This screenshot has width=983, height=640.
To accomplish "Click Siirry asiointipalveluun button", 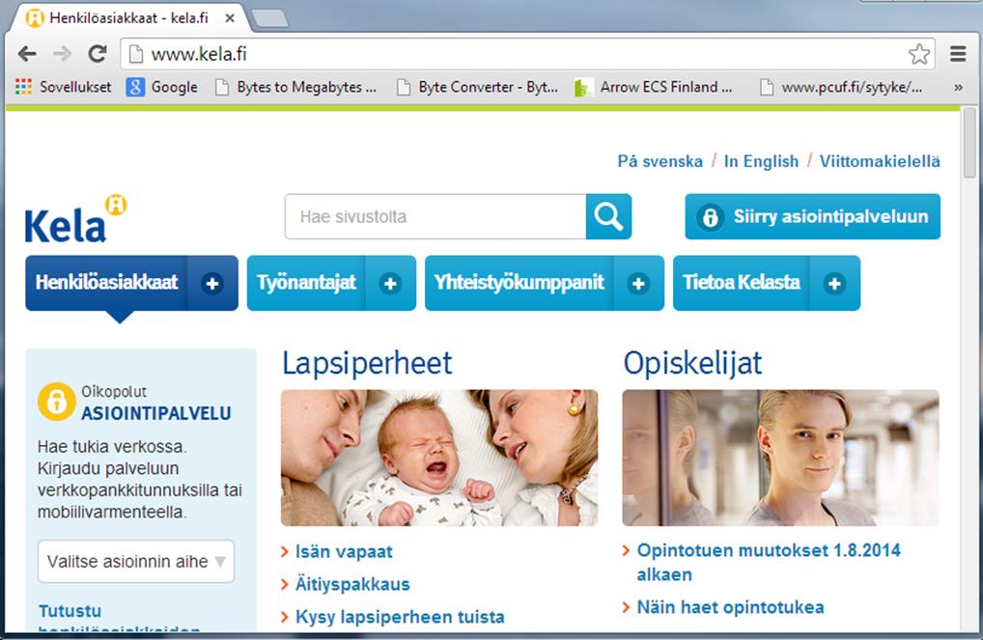I will [x=812, y=216].
